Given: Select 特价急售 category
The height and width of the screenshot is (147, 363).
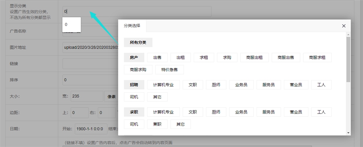Looking at the screenshot, I should (x=169, y=70).
